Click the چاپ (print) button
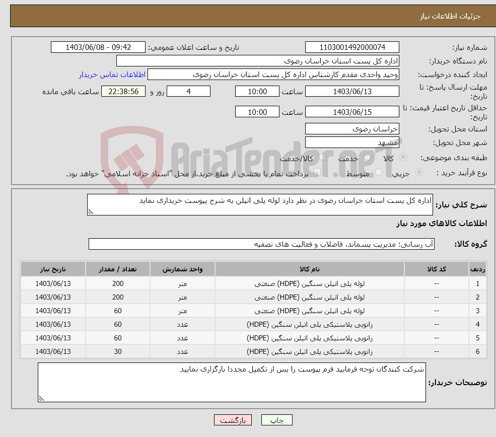The width and height of the screenshot is (496, 437). tap(276, 420)
